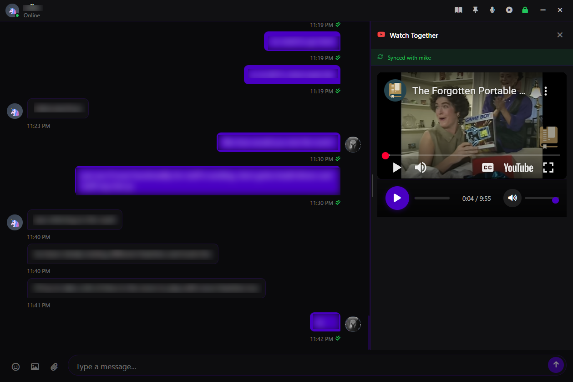Open the conversation pinned messages via pin icon
This screenshot has height=382, width=573.
(475, 10)
